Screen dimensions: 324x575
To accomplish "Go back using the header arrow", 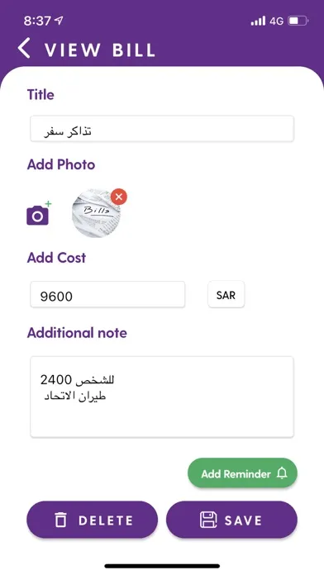I will pyautogui.click(x=24, y=49).
